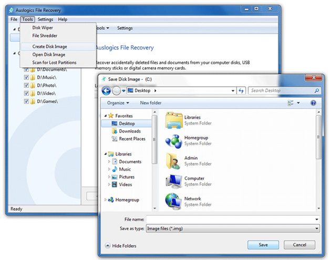
Task: Expand the Homegroup tree node
Action: (x=106, y=200)
